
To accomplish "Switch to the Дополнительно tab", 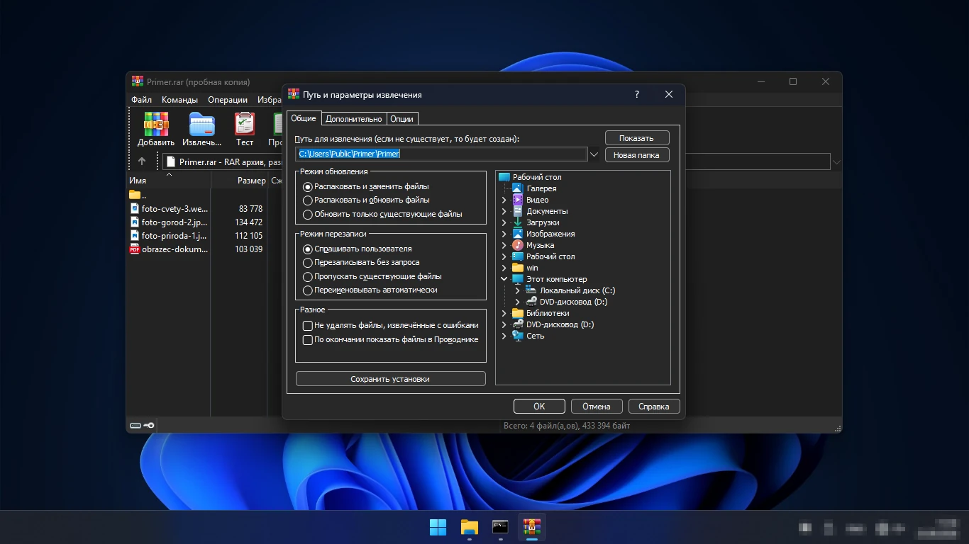I will [354, 119].
